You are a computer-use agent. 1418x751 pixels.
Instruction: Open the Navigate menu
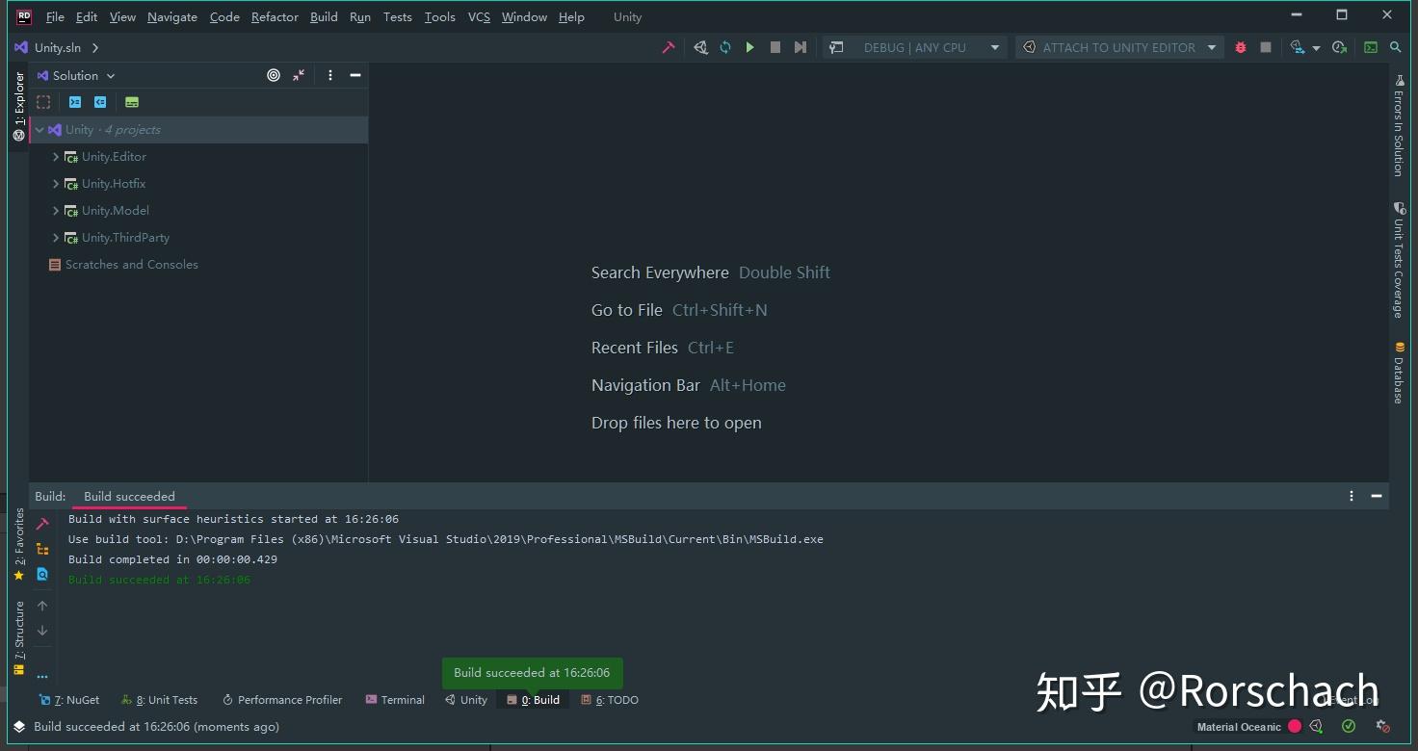pyautogui.click(x=172, y=17)
